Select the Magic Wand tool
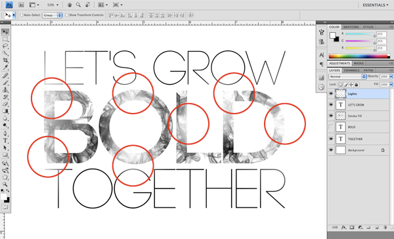 pos(5,53)
